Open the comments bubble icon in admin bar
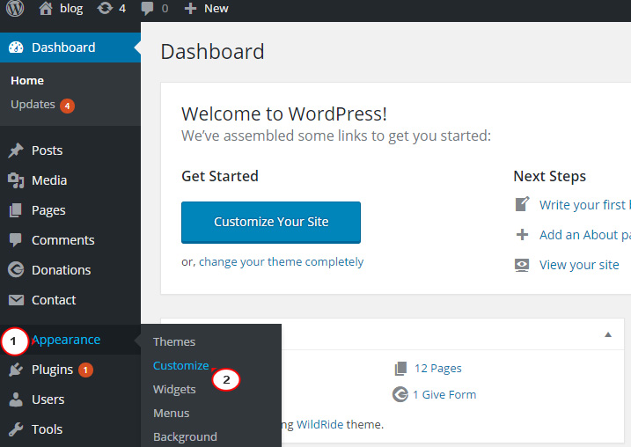This screenshot has height=447, width=631. [147, 9]
